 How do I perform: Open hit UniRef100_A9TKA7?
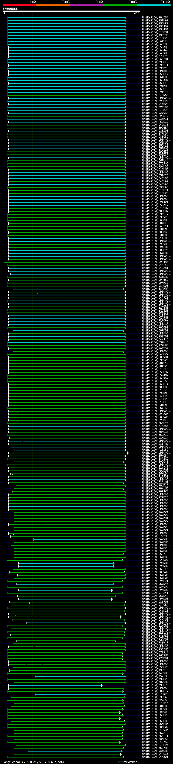(155, 21)
